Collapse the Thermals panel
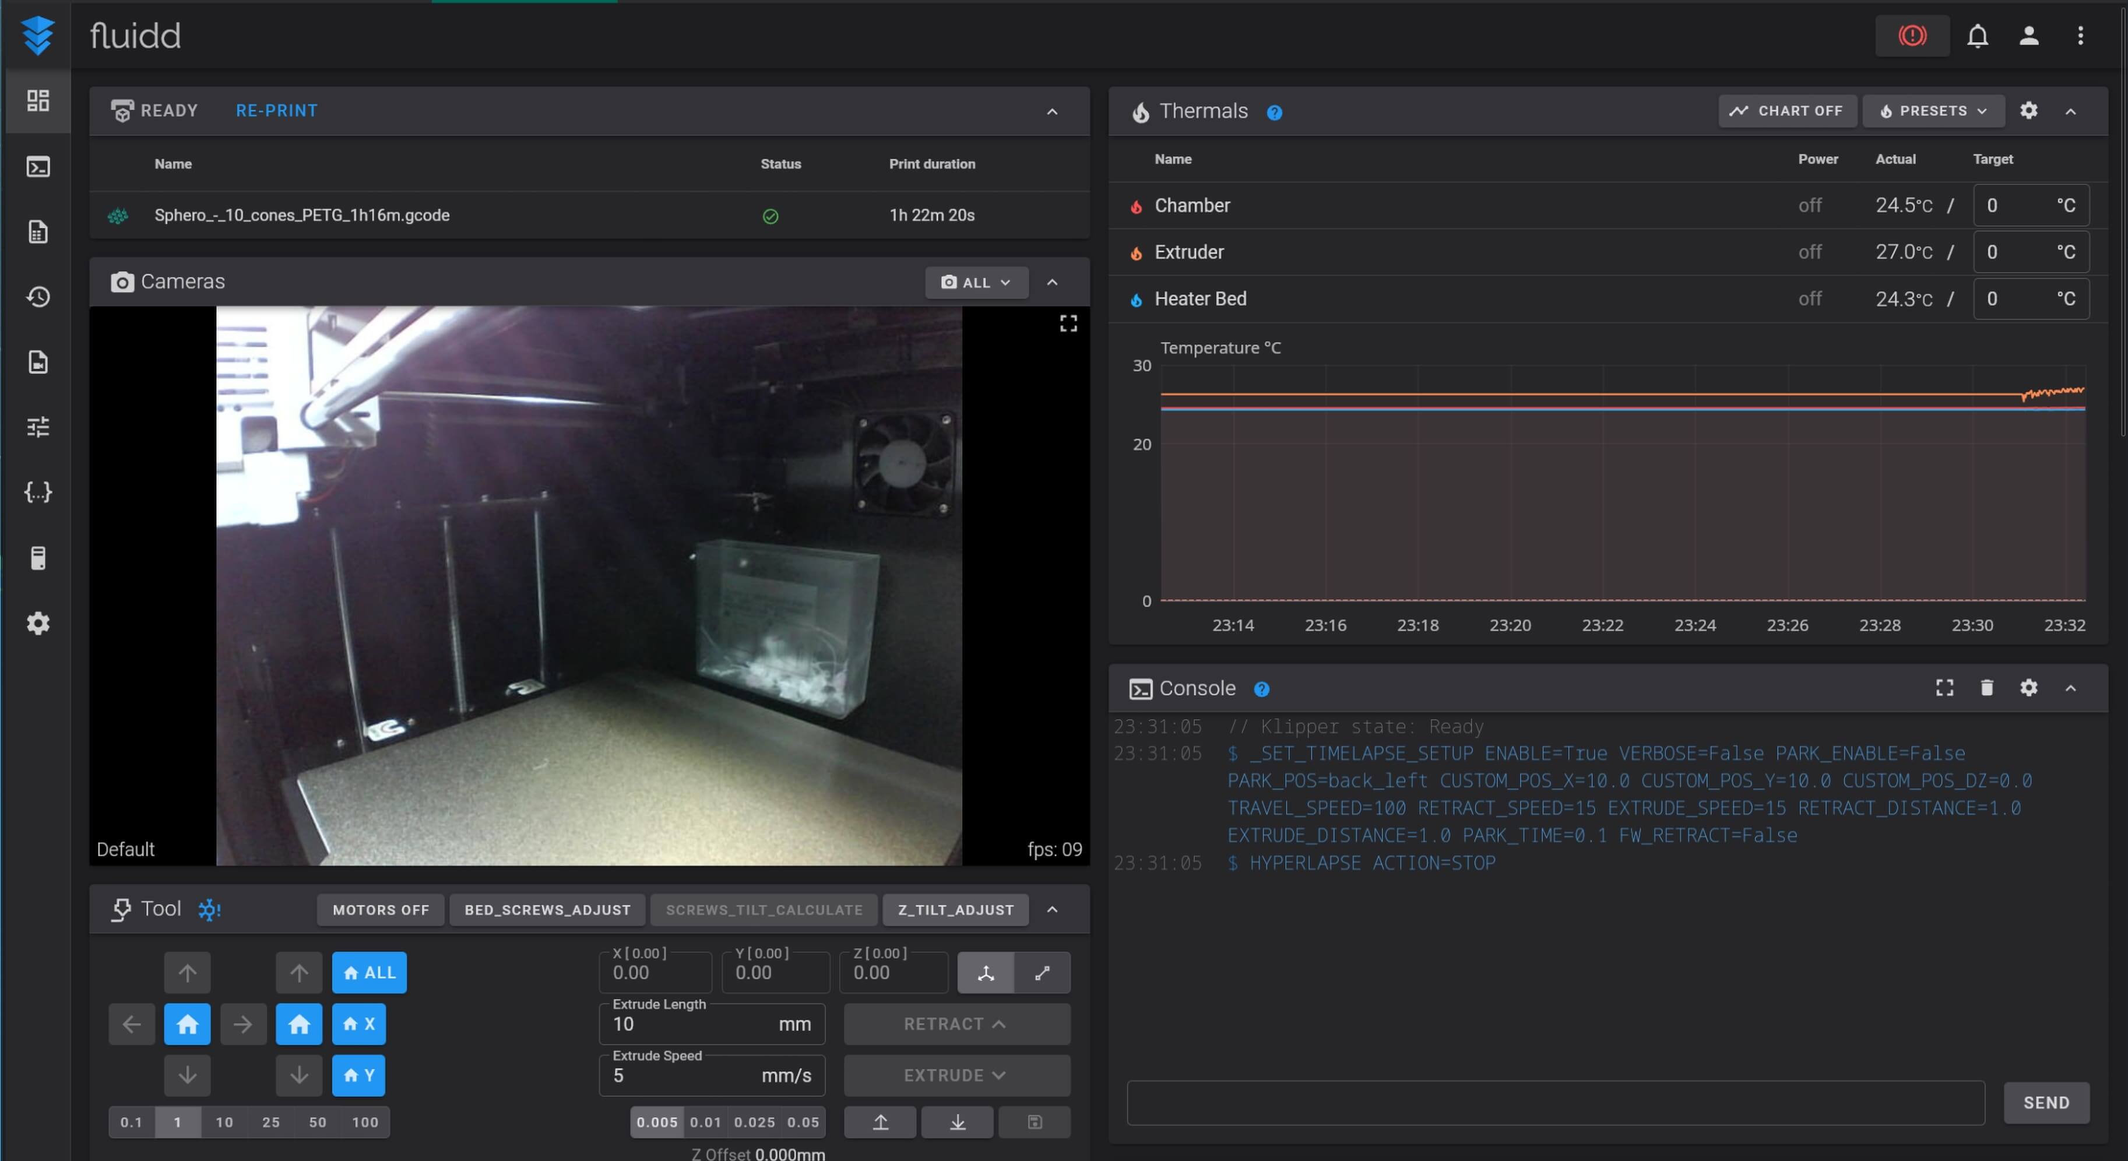The width and height of the screenshot is (2128, 1161). [x=2070, y=111]
